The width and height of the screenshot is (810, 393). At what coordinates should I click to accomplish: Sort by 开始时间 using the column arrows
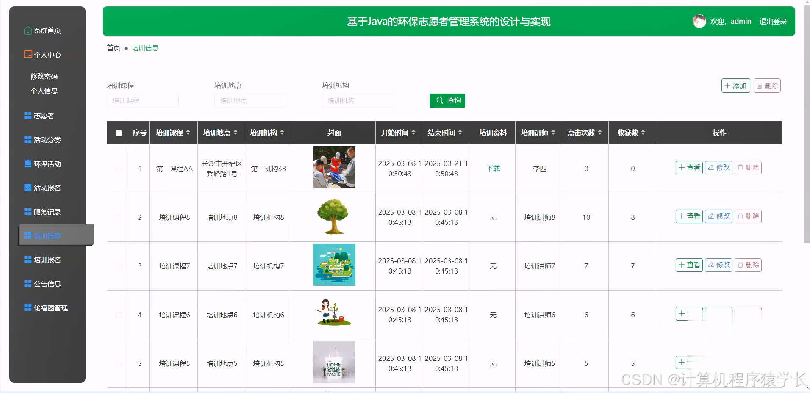414,133
